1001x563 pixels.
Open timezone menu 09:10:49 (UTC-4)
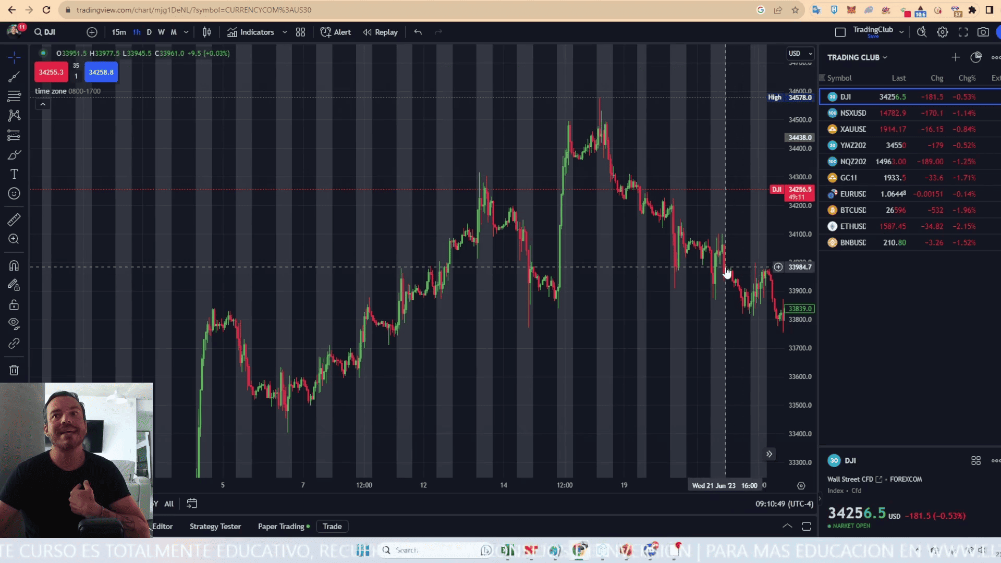click(784, 504)
